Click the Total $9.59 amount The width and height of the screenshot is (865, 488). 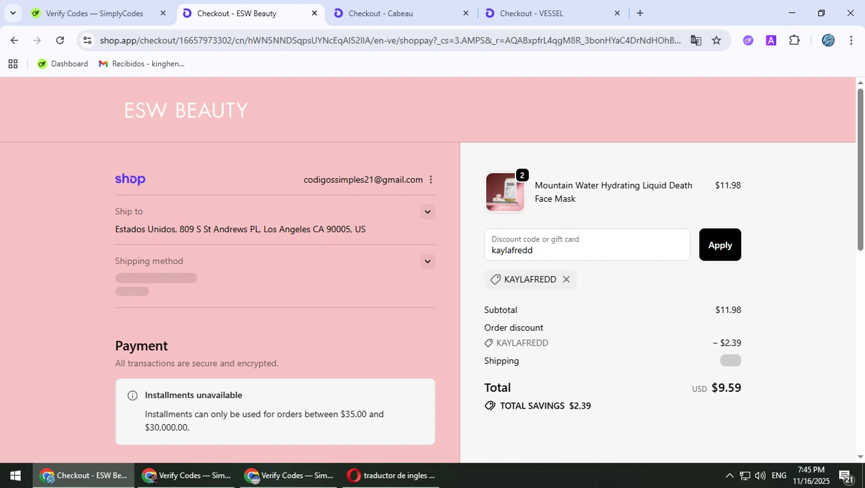726,388
